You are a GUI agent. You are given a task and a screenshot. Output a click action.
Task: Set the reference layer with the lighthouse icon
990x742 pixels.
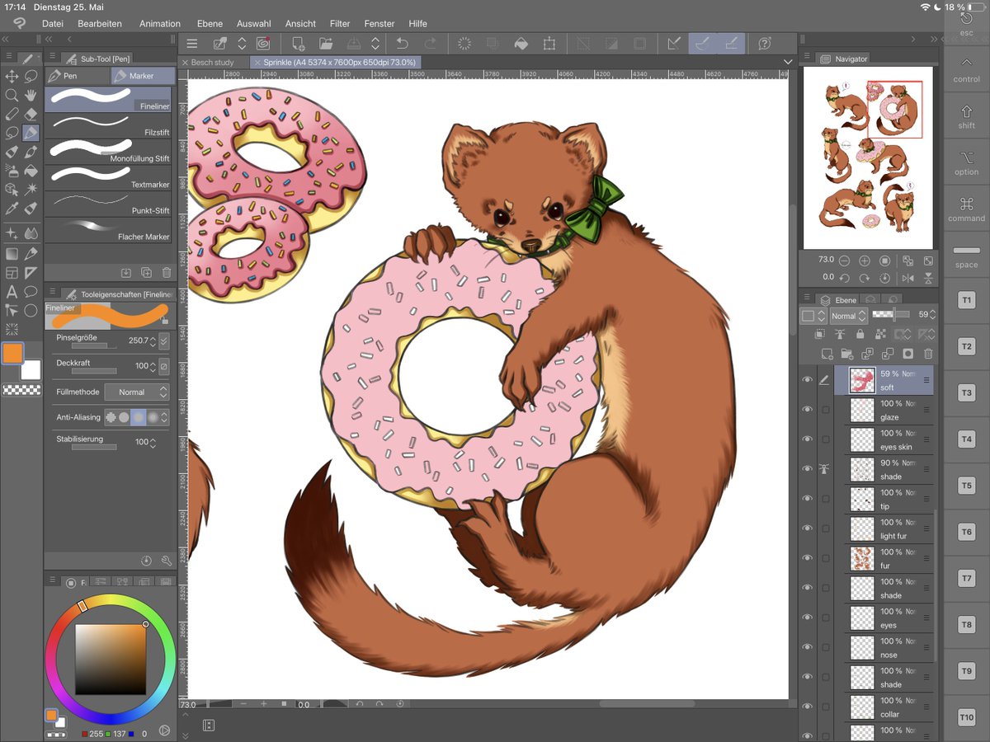pos(840,334)
